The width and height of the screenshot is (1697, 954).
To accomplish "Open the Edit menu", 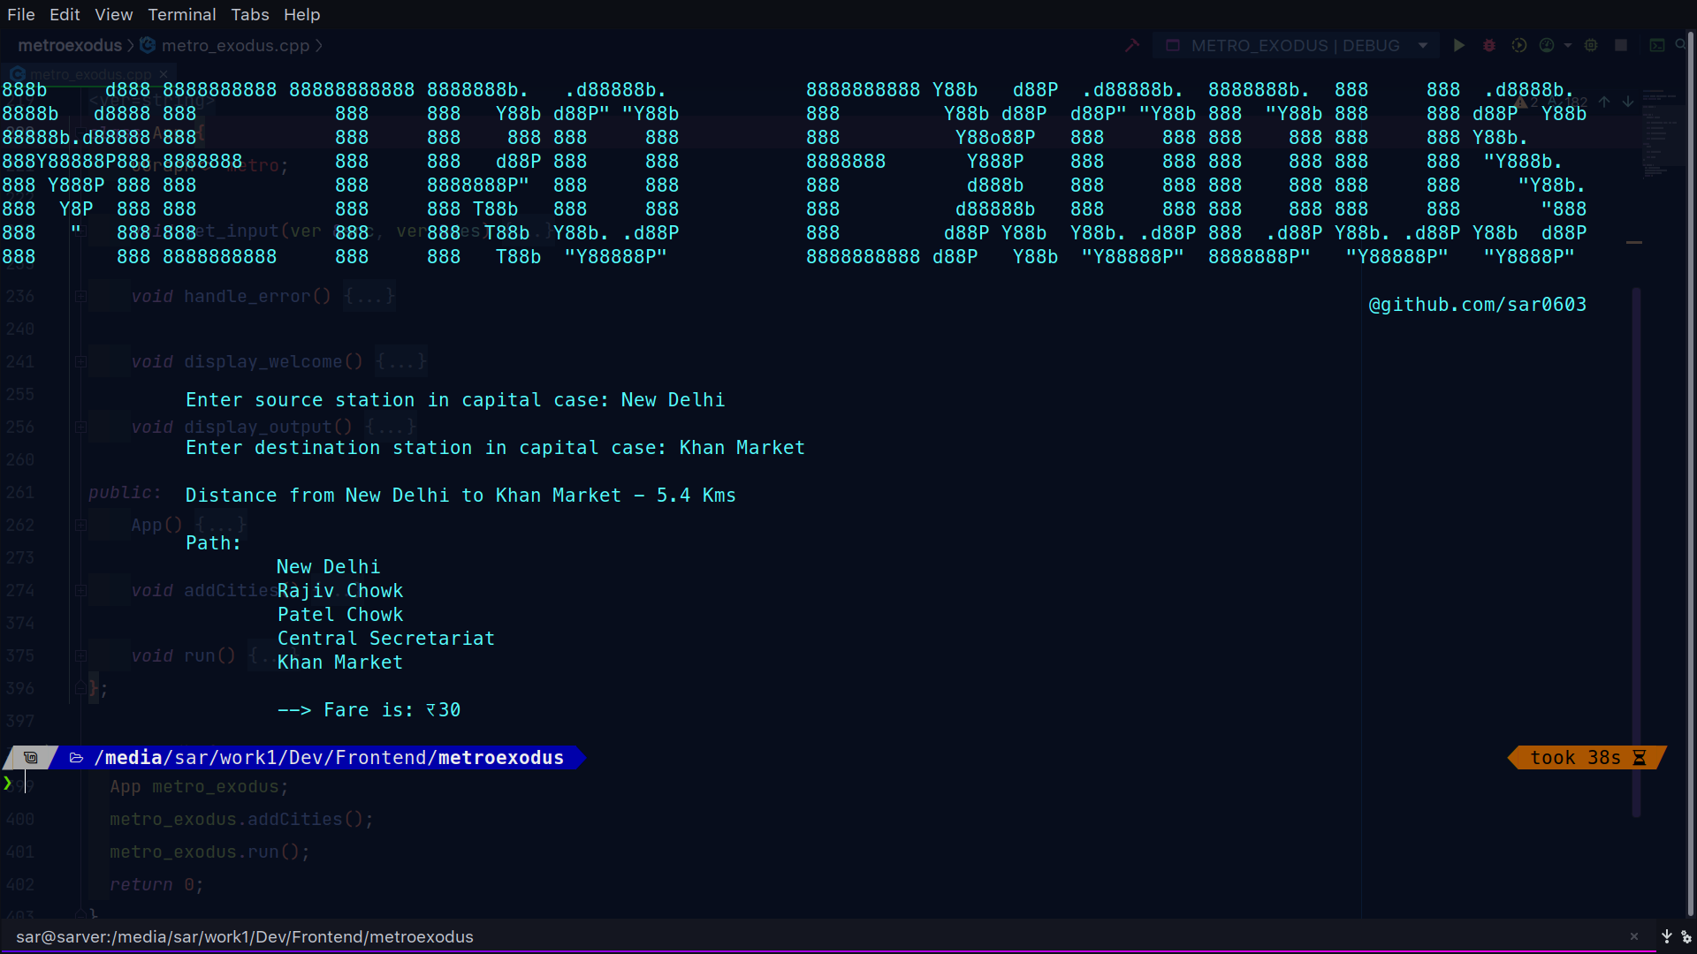I will point(65,15).
